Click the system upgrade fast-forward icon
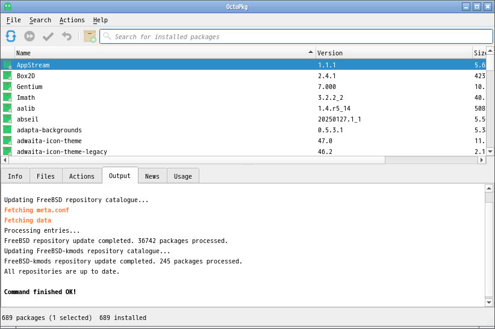 pyautogui.click(x=30, y=36)
